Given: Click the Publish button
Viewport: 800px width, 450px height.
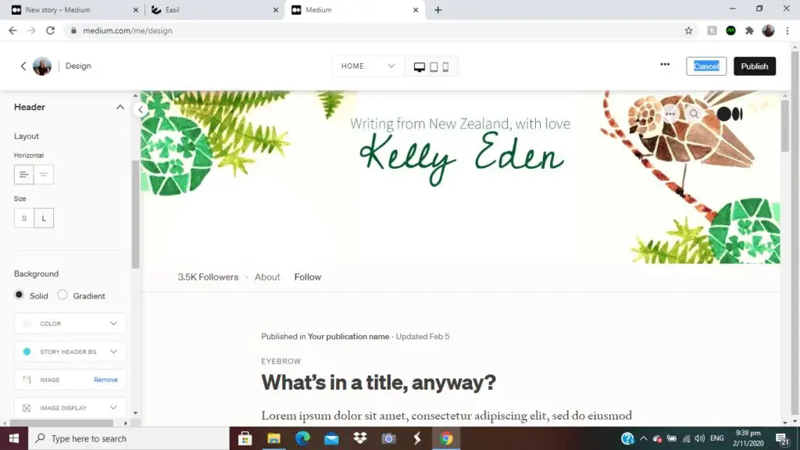Looking at the screenshot, I should coord(755,66).
